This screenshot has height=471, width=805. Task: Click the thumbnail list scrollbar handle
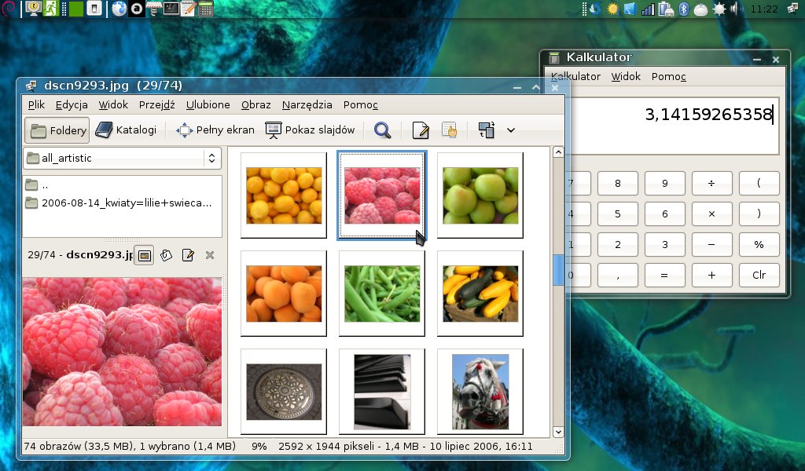[x=558, y=270]
